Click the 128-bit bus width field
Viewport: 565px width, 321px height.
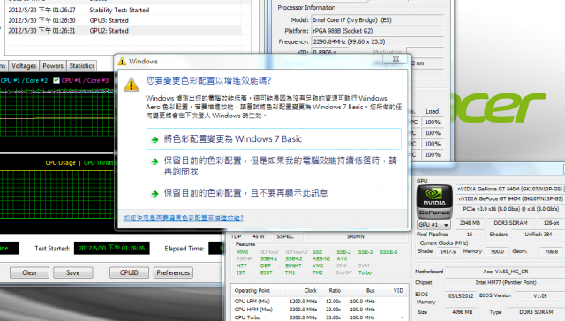click(x=551, y=223)
